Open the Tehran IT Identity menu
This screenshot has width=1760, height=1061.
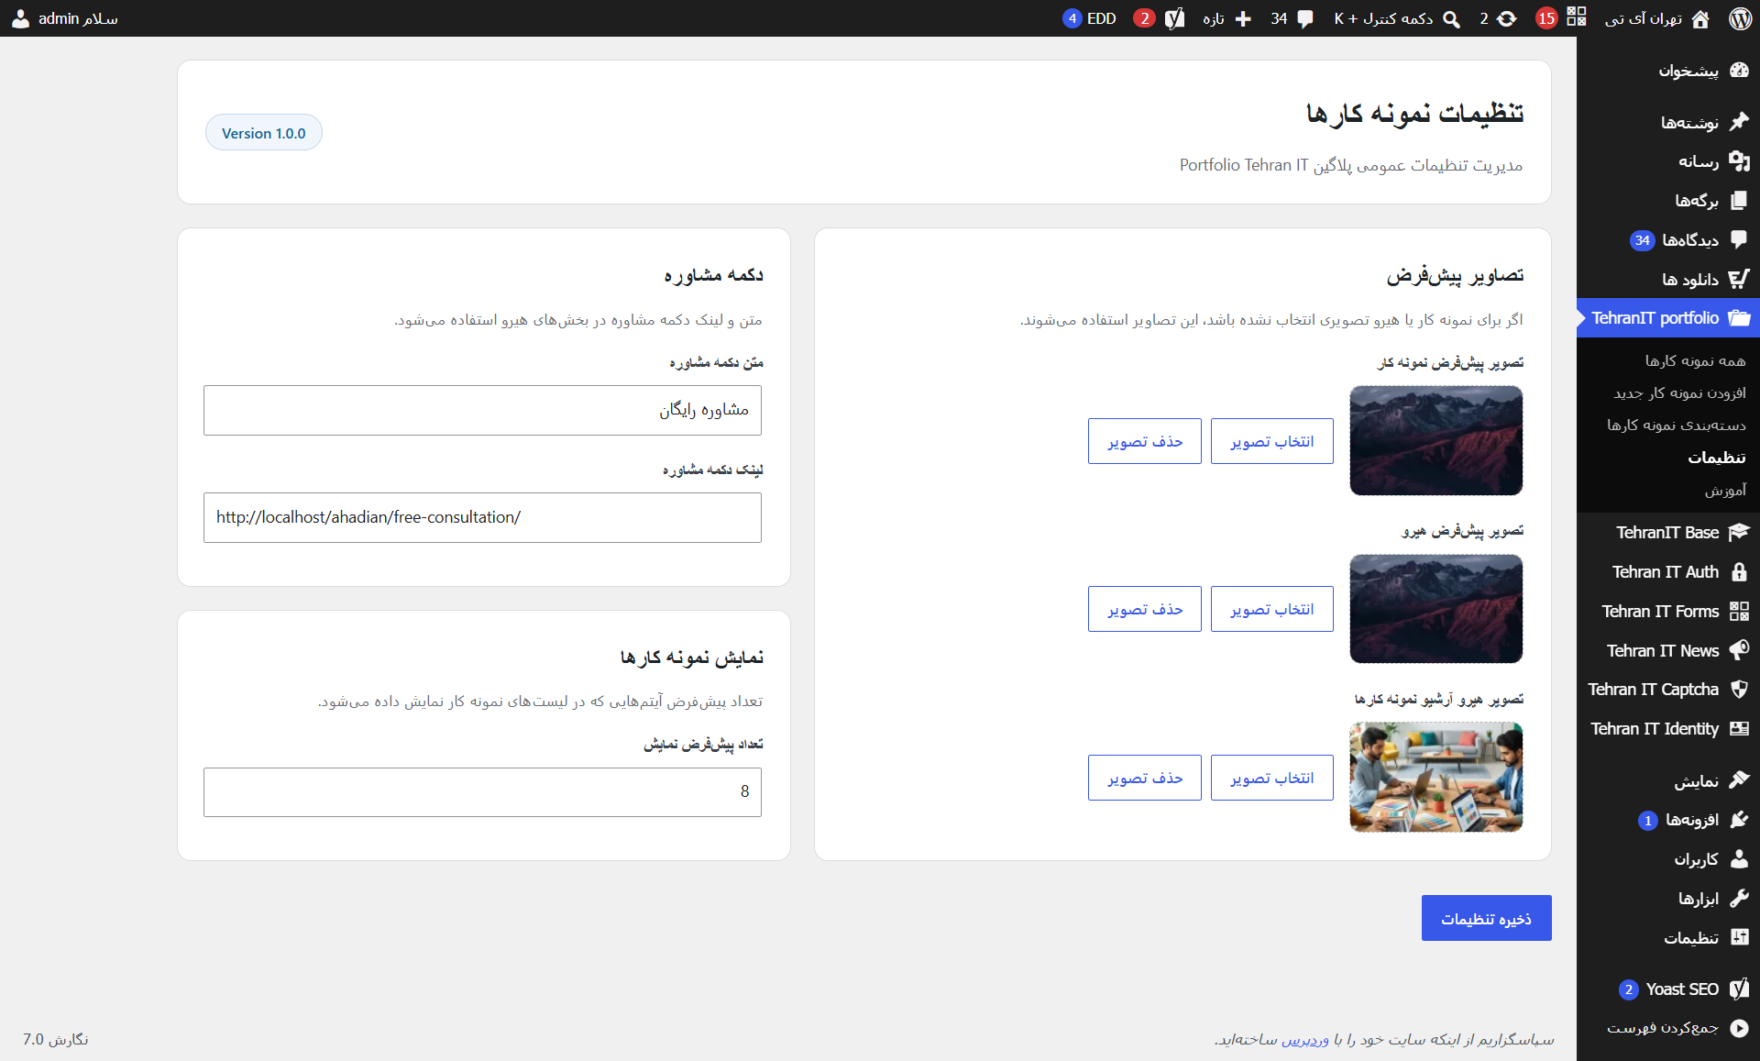pyautogui.click(x=1668, y=729)
